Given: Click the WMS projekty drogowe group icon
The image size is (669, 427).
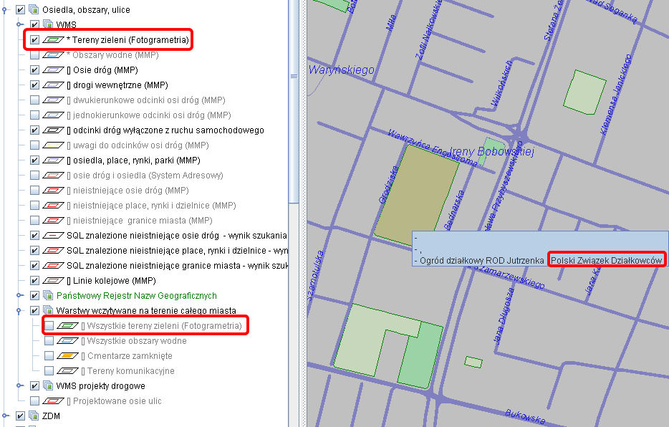Looking at the screenshot, I should coord(49,386).
